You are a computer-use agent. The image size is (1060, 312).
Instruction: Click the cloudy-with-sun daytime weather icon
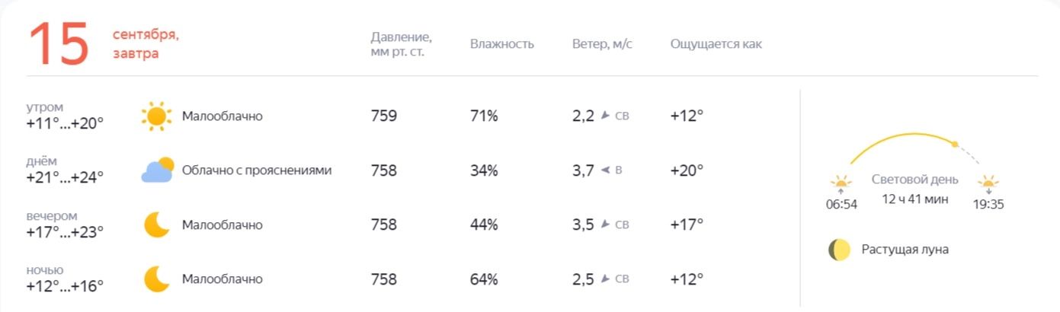158,170
